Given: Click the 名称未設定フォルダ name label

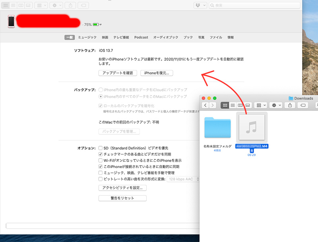Looking at the screenshot, I should point(217,146).
